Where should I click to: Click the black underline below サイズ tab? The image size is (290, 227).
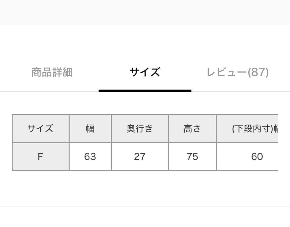[145, 91]
